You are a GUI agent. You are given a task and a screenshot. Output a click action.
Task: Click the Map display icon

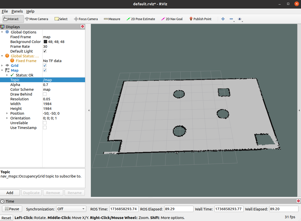click(x=7, y=70)
